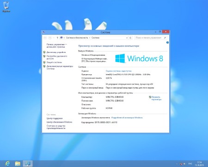Click the search magnifier icon

(165, 38)
